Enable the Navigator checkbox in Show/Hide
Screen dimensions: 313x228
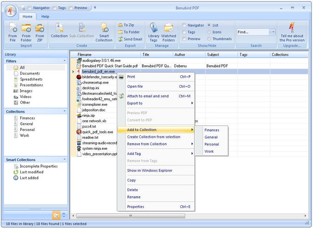pyautogui.click(x=185, y=25)
